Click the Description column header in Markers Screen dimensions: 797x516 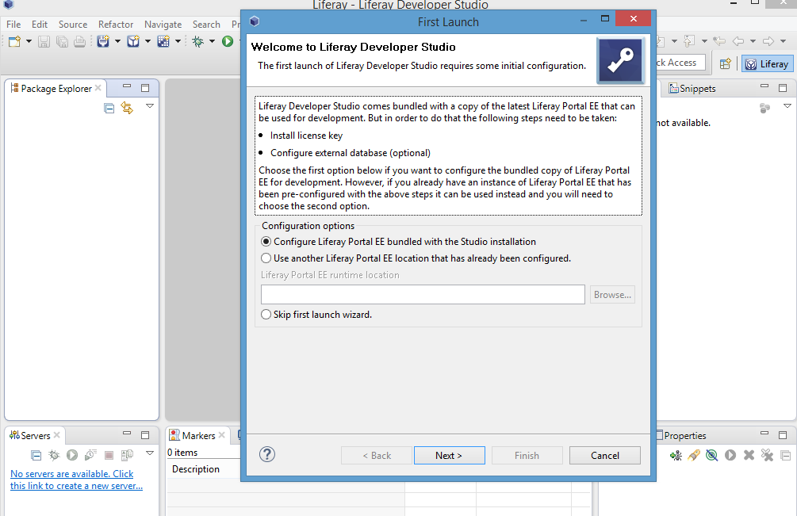196,469
